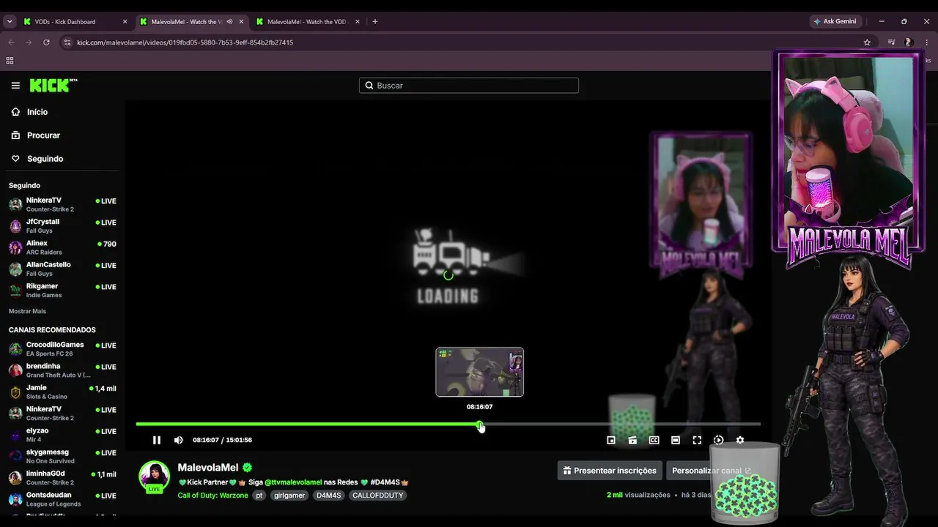Open a new browser tab
Image resolution: width=938 pixels, height=527 pixels.
[375, 22]
